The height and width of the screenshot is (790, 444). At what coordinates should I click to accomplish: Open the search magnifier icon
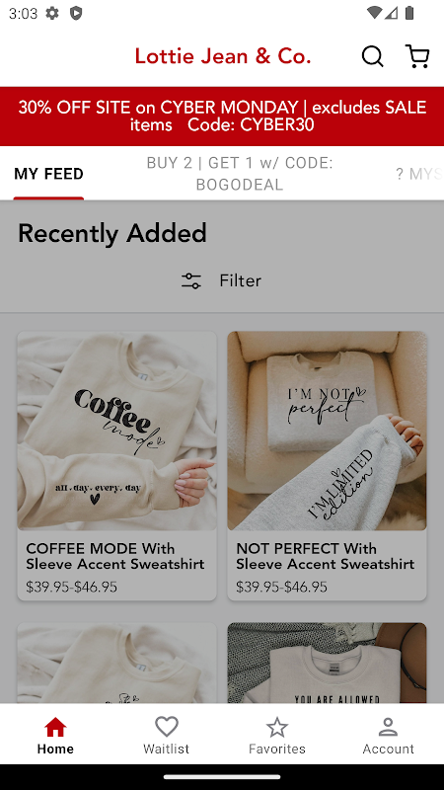coord(373,56)
